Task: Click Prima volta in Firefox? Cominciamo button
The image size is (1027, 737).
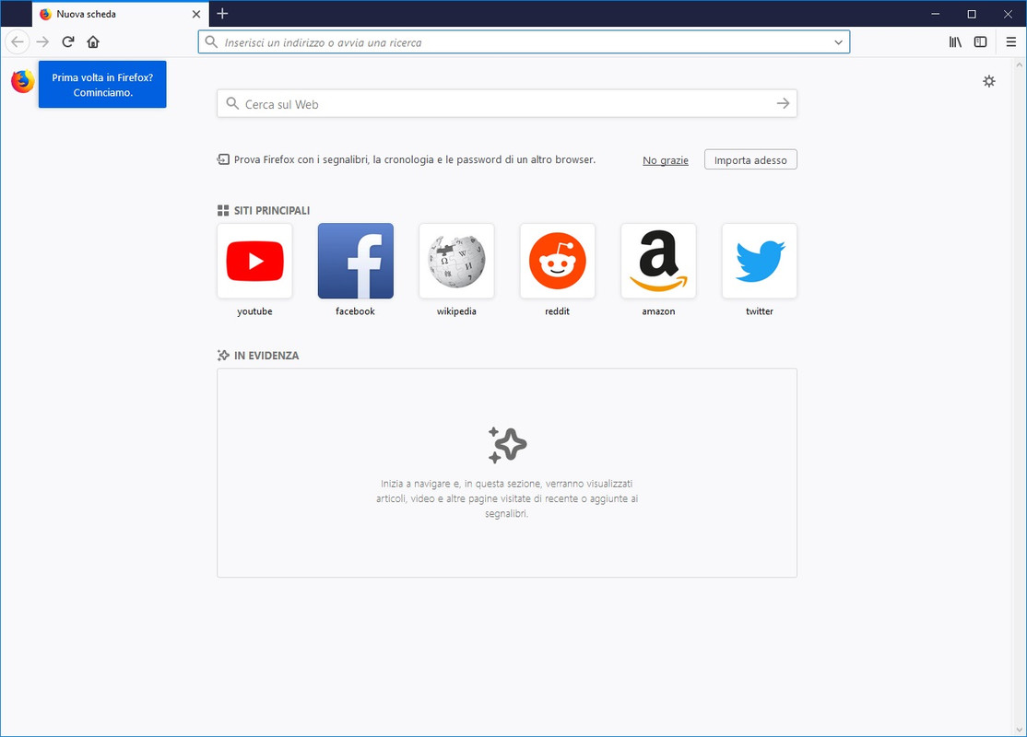Action: (102, 85)
